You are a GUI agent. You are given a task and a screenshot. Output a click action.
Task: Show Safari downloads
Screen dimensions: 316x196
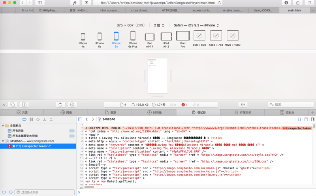click(286, 3)
